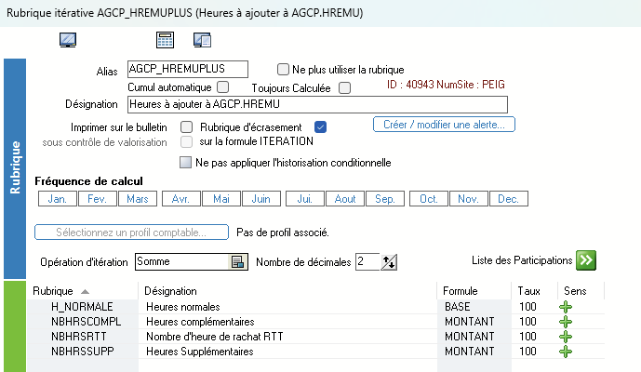Click the green plus for NBHRSCOMPL
641x372 pixels.
[566, 322]
